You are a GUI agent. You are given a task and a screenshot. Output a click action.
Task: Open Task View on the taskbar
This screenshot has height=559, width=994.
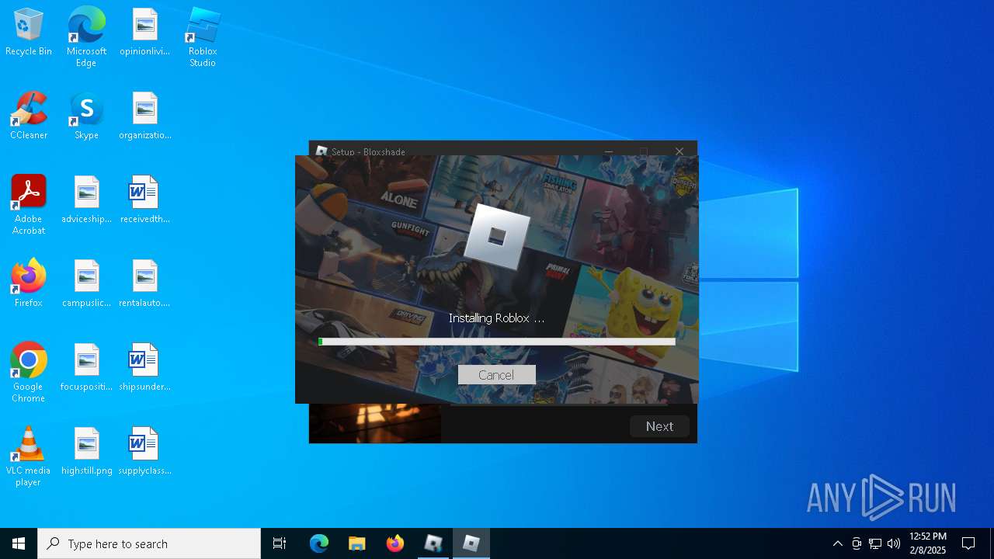tap(280, 543)
